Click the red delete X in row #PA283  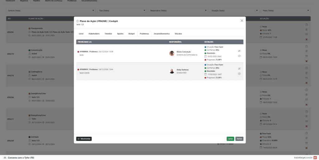tap(307, 39)
